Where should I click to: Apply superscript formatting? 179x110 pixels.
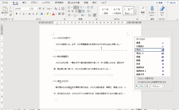37,14
